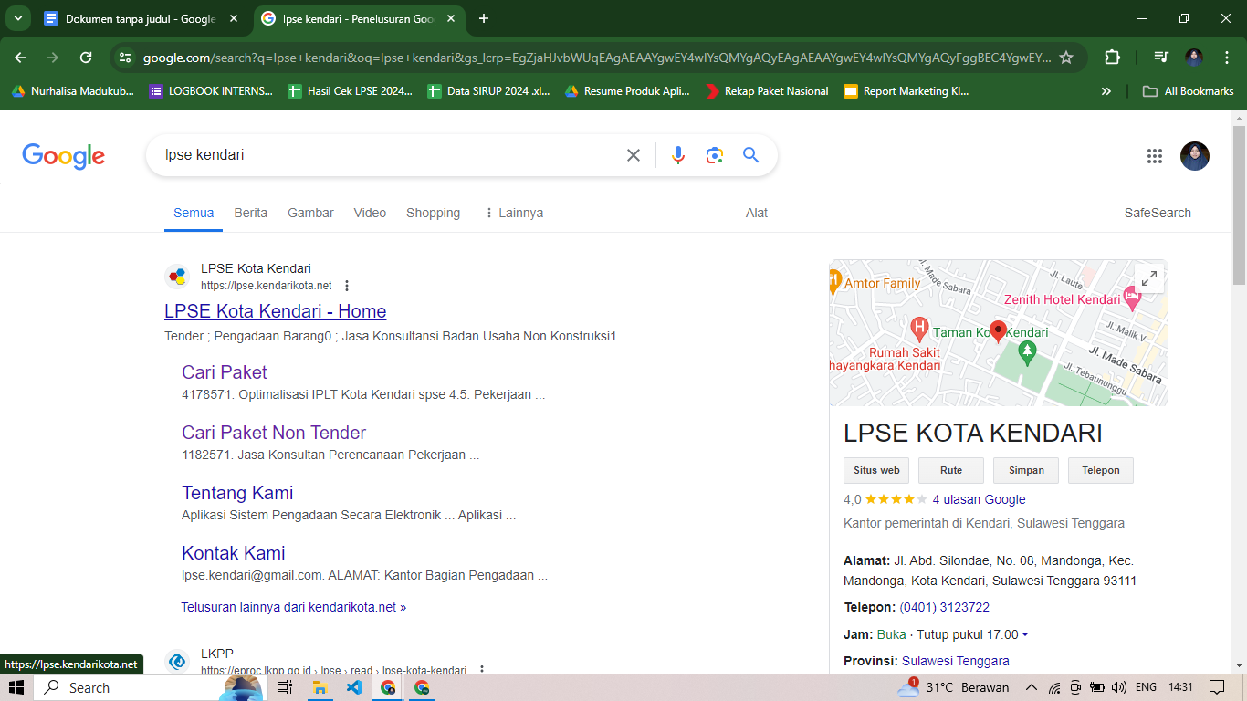Open File Explorer from the taskbar
The height and width of the screenshot is (701, 1247).
point(320,687)
